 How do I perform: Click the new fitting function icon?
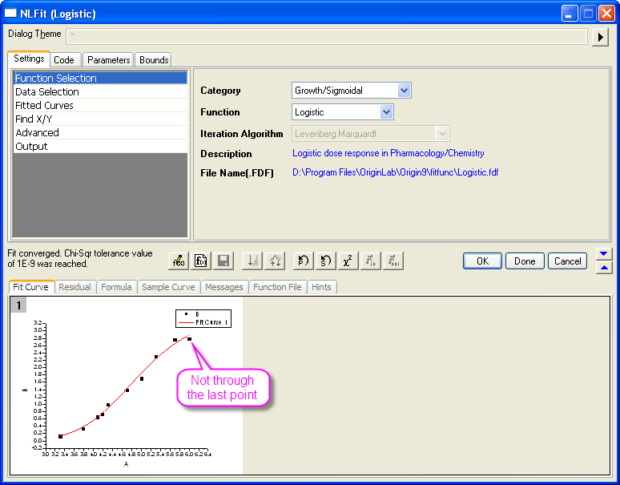coord(202,261)
